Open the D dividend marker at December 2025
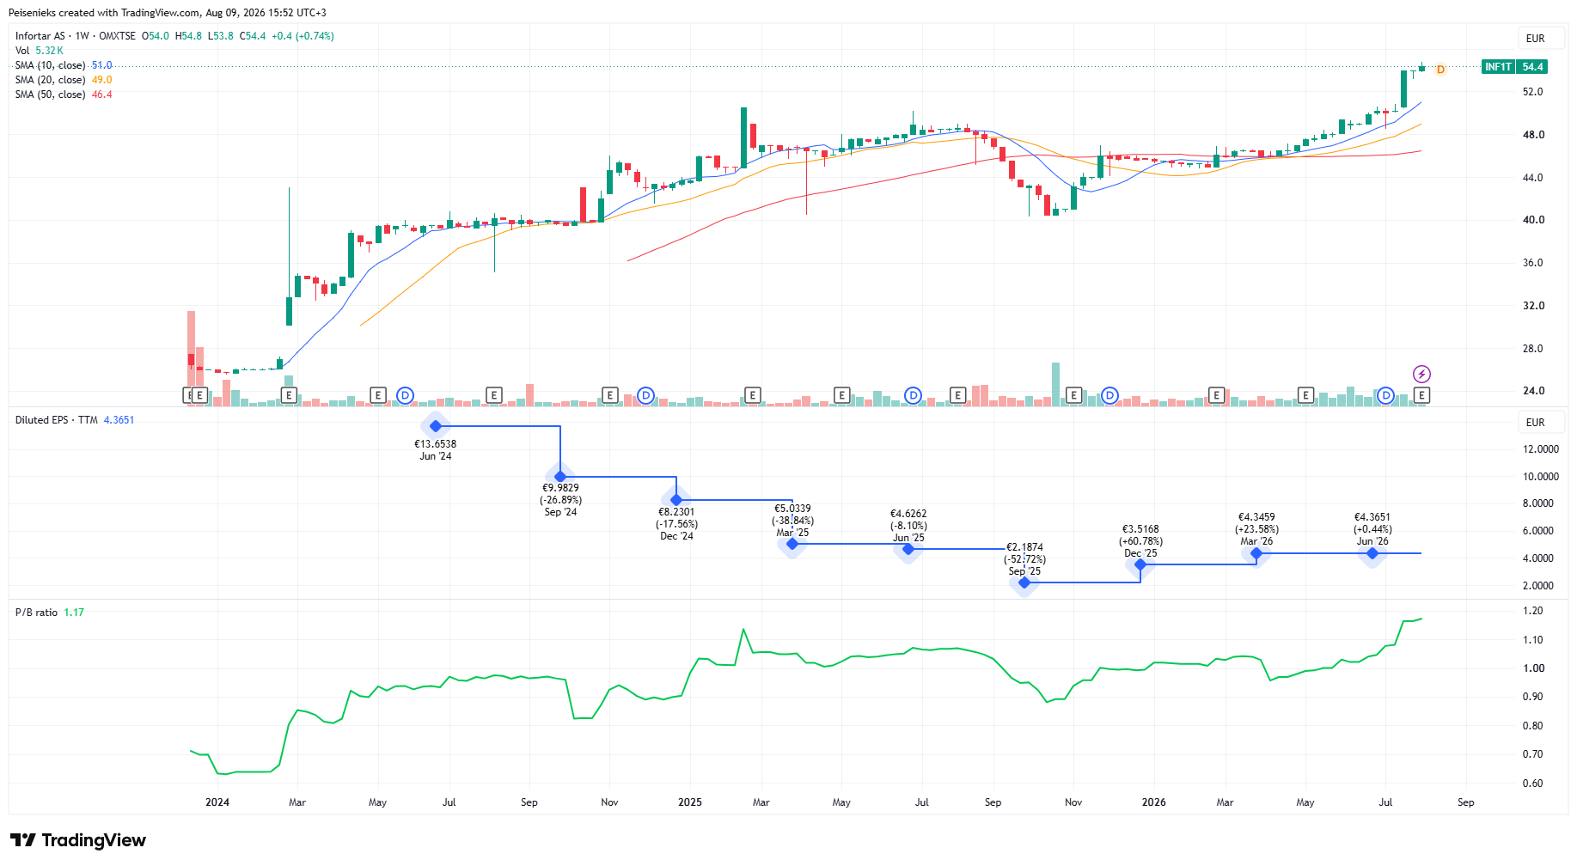The width and height of the screenshot is (1577, 866). (1110, 395)
